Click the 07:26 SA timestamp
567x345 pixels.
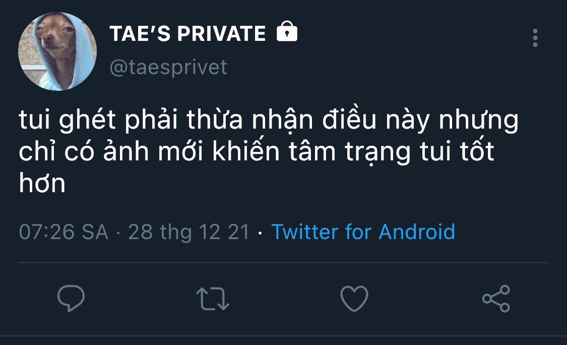pos(64,232)
